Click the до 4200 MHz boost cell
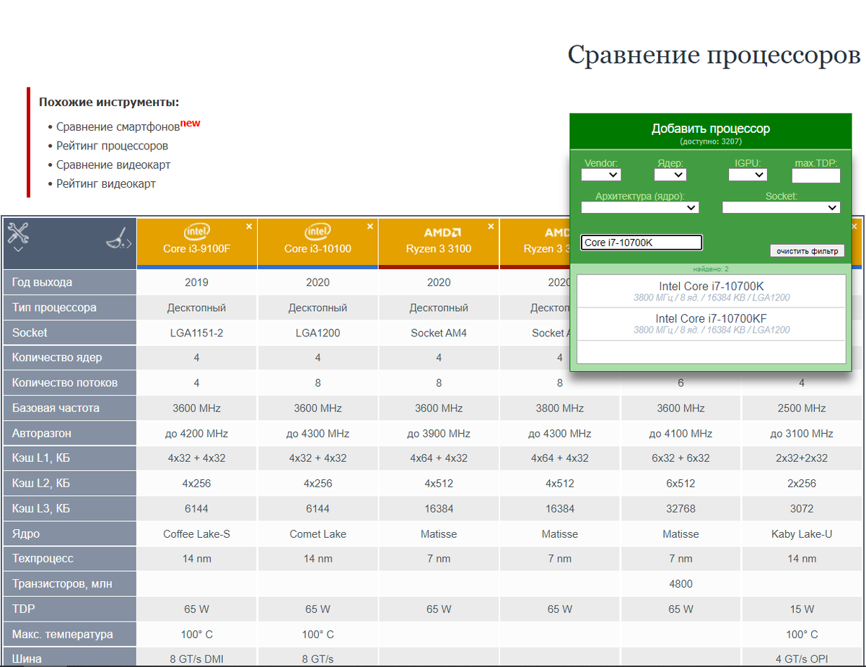 click(x=196, y=433)
